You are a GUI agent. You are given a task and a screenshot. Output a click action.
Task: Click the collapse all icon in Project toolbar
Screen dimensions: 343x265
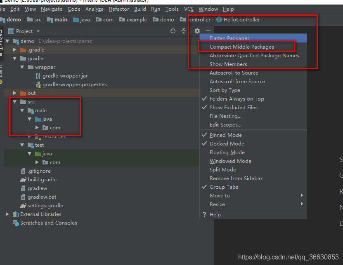184,31
